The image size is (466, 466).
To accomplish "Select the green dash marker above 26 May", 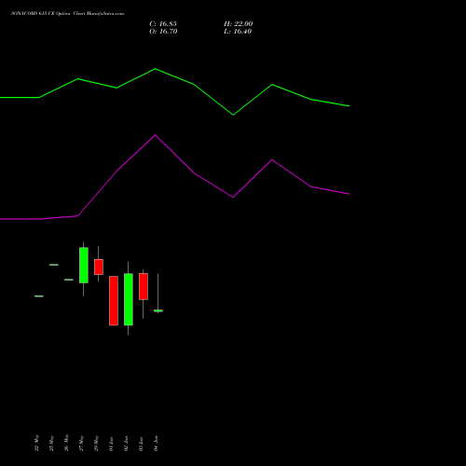I will (x=69, y=280).
